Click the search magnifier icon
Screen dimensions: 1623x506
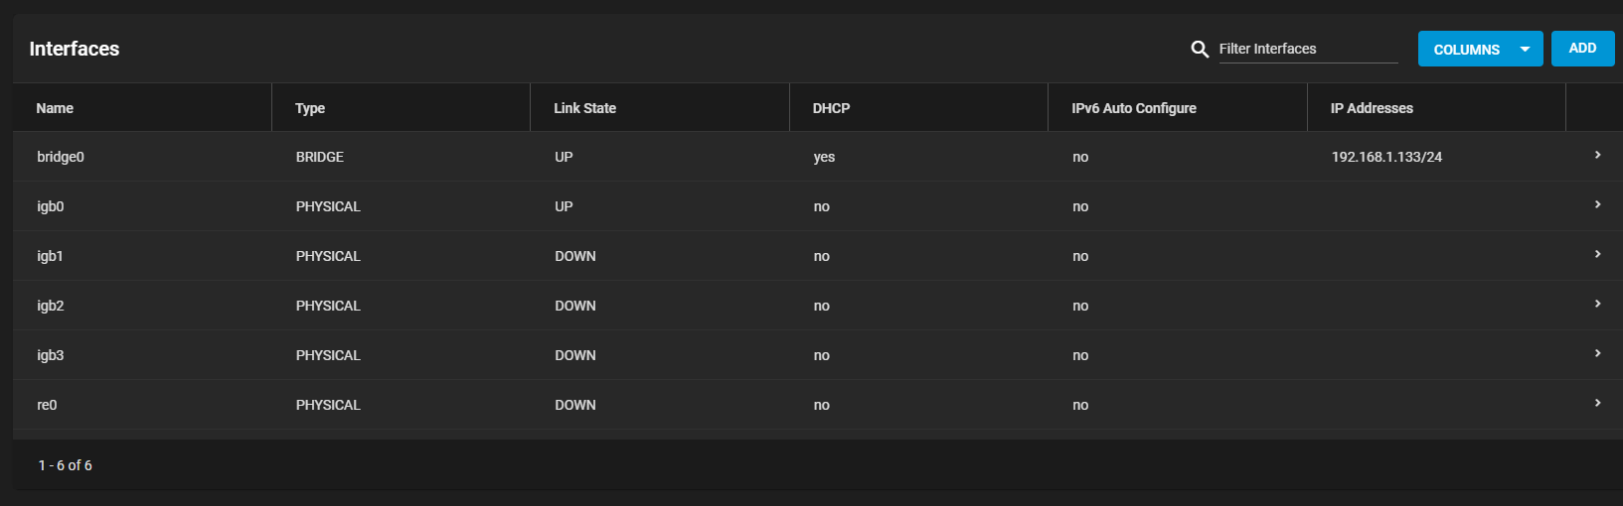click(x=1200, y=49)
